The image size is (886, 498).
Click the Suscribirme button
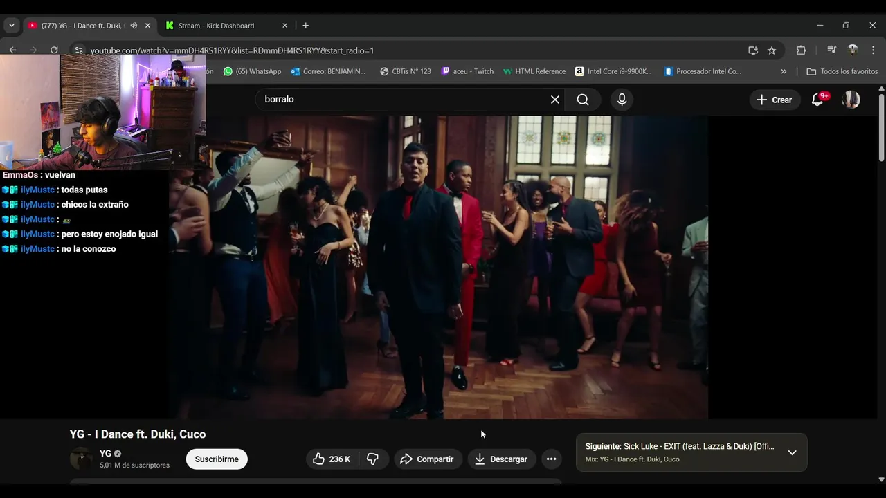pos(217,459)
